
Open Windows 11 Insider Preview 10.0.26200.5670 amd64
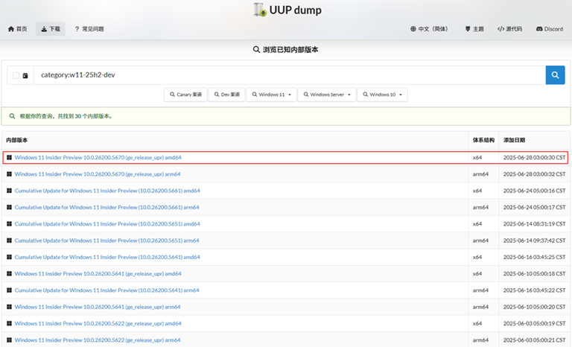pos(98,158)
